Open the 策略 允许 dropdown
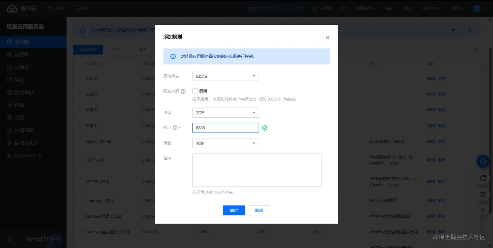Screen dimensions: 493x248 (x=226, y=143)
